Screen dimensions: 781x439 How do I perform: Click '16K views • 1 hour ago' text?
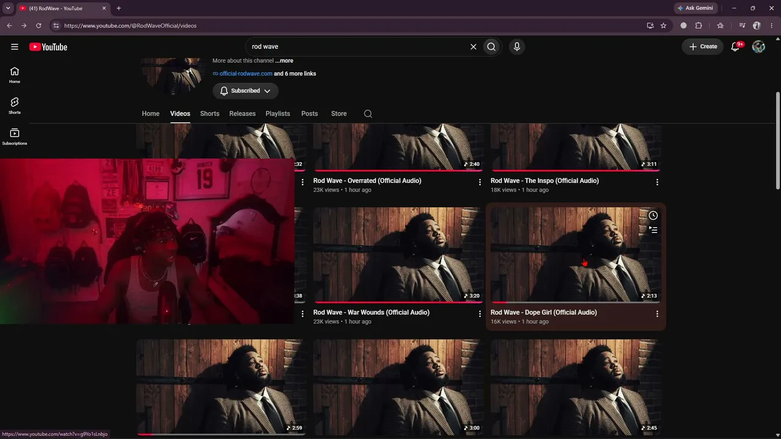pos(520,322)
